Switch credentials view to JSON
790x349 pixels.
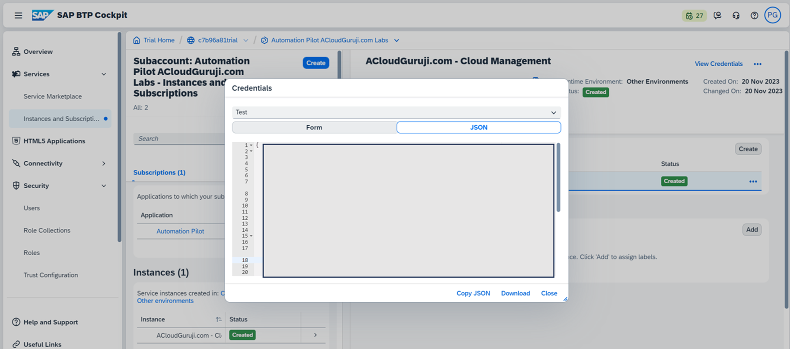pyautogui.click(x=478, y=128)
